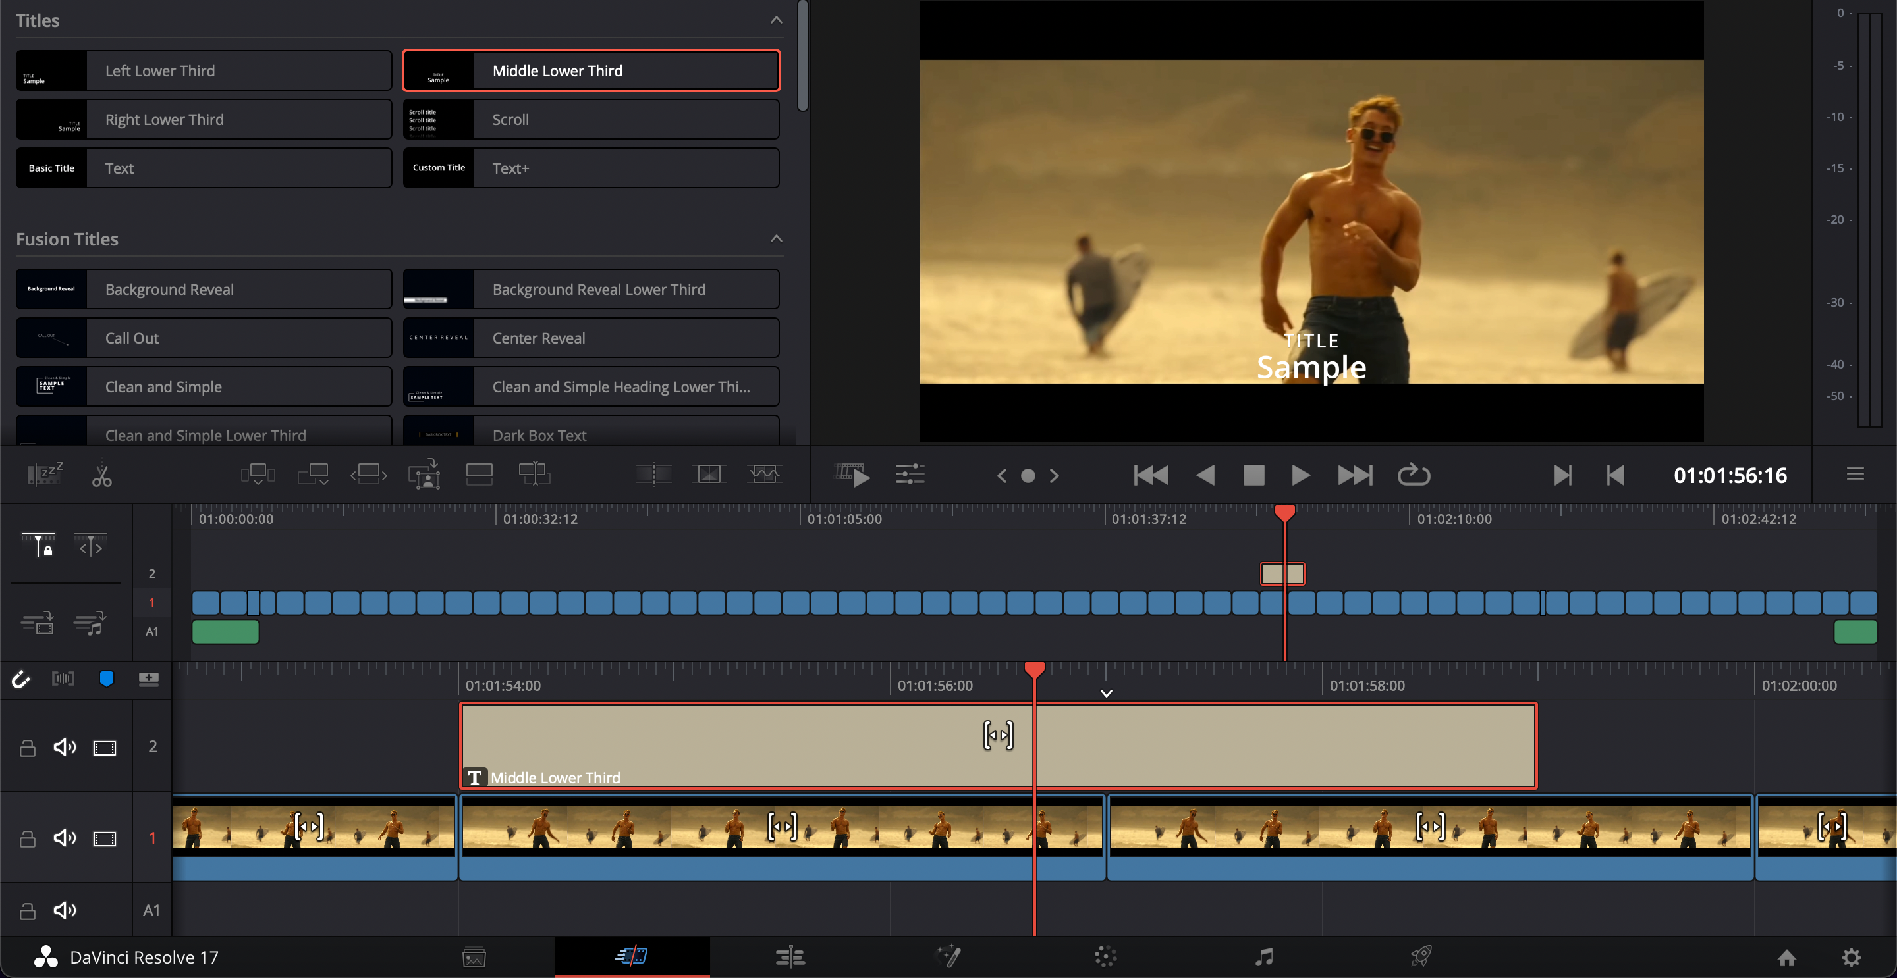Viewport: 1897px width, 978px height.
Task: Toggle the loop playback icon
Action: (x=1413, y=475)
